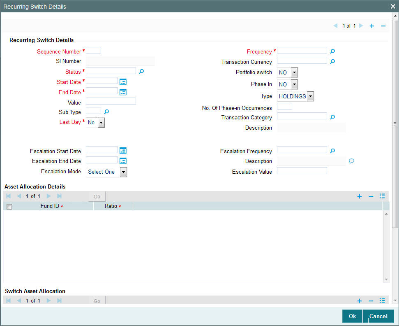The height and width of the screenshot is (326, 399).
Task: Open Frequency lookup search icon
Action: [332, 51]
